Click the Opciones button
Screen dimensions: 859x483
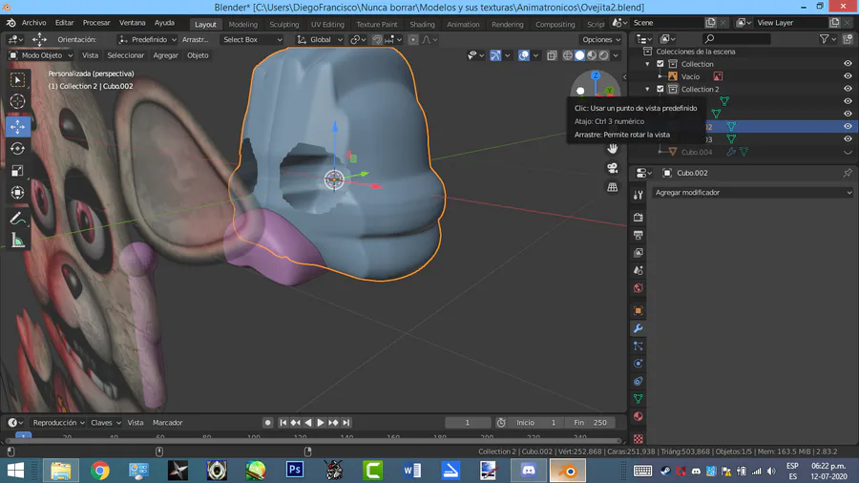click(600, 40)
